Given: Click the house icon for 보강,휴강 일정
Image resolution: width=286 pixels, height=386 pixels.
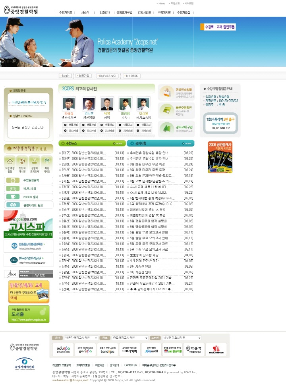Looking at the screenshot, I should tap(10, 161).
